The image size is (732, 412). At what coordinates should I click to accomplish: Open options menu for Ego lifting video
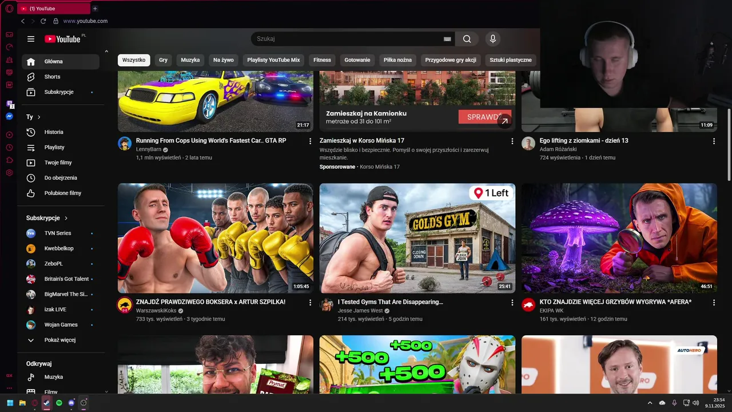pyautogui.click(x=714, y=141)
